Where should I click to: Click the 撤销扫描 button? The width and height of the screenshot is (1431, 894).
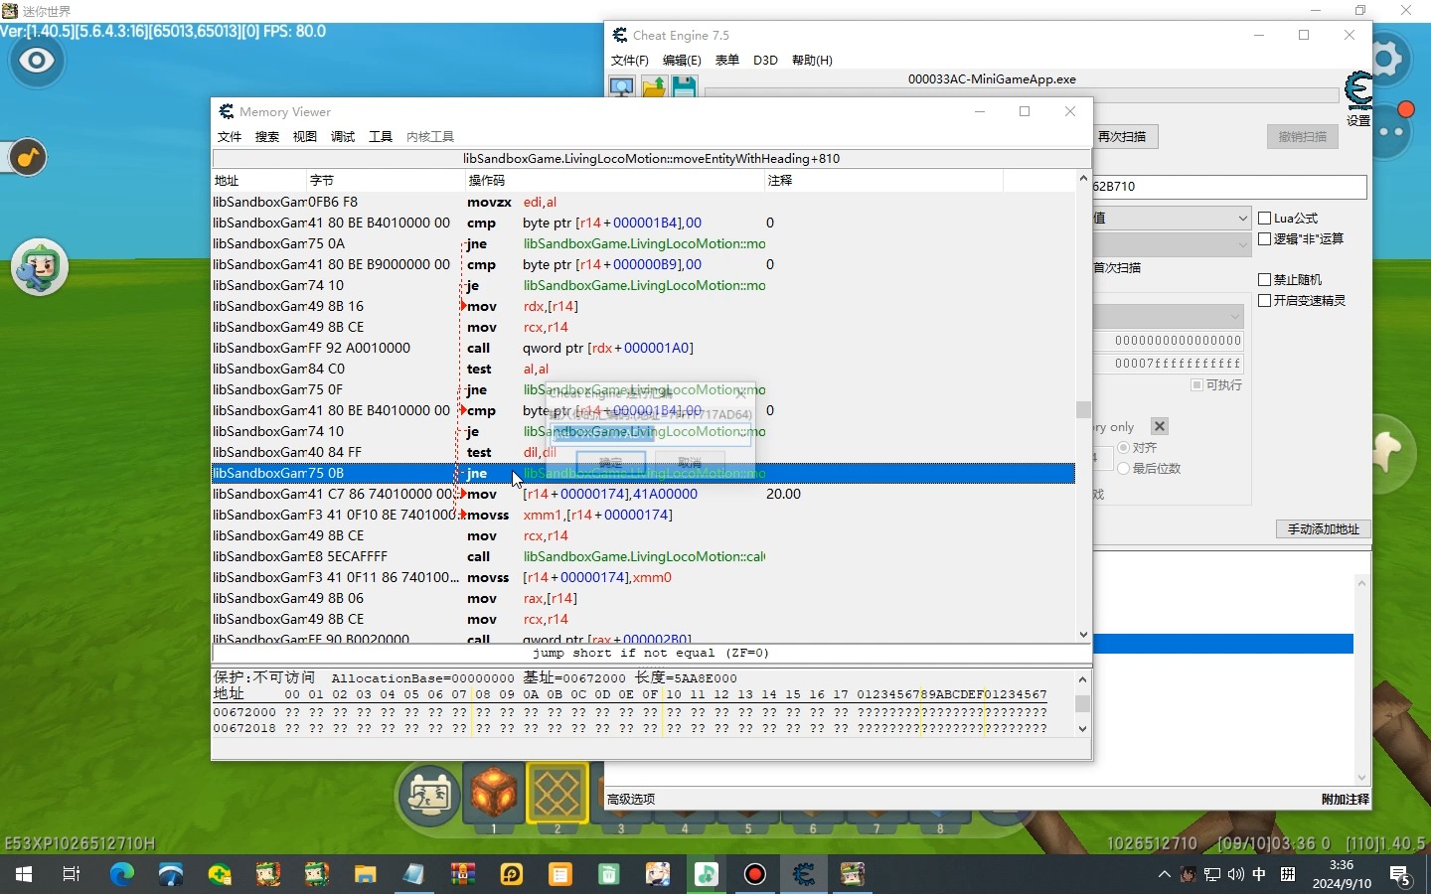point(1303,136)
